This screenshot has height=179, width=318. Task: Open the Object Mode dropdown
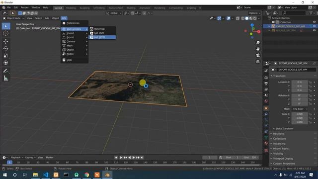pyautogui.click(x=13, y=18)
